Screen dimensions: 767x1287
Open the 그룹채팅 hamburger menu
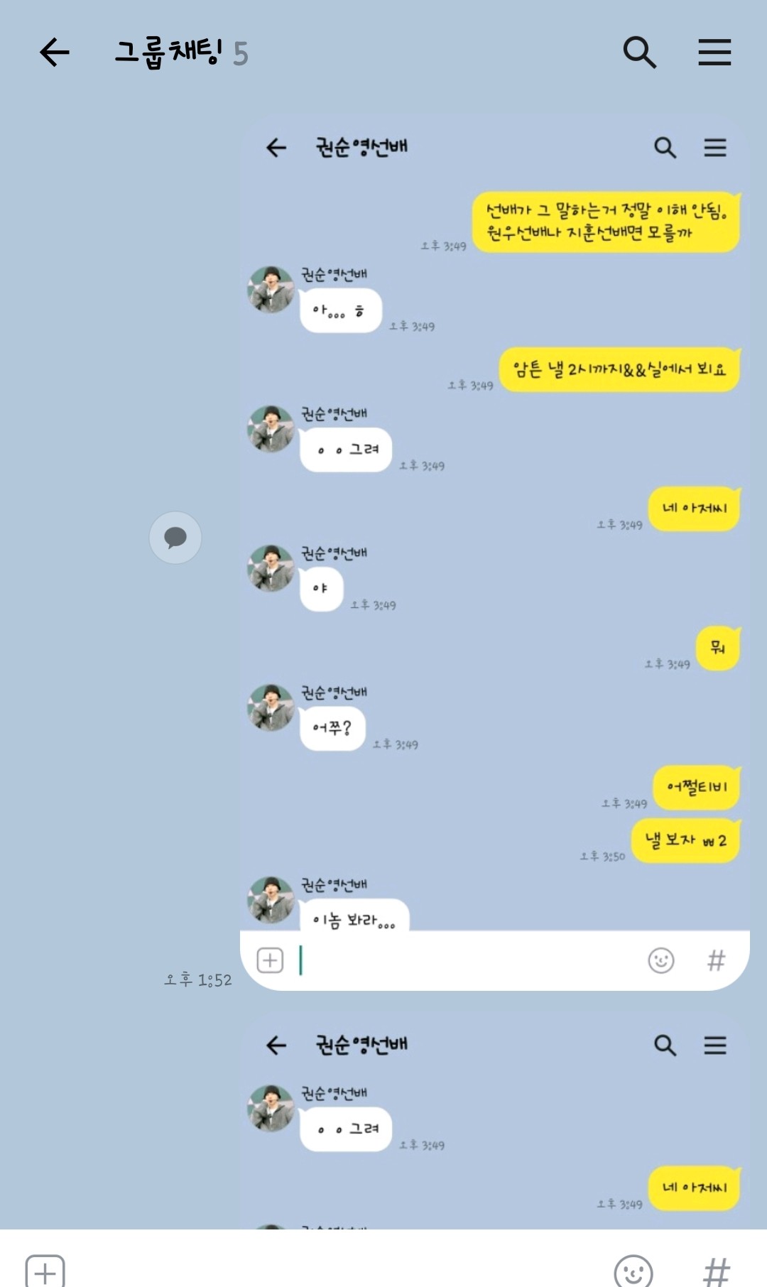(x=714, y=52)
